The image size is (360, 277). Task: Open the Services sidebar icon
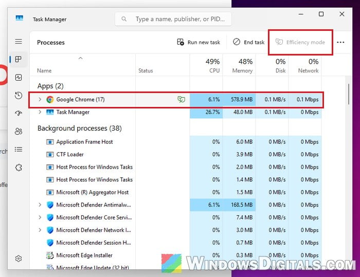click(19, 168)
